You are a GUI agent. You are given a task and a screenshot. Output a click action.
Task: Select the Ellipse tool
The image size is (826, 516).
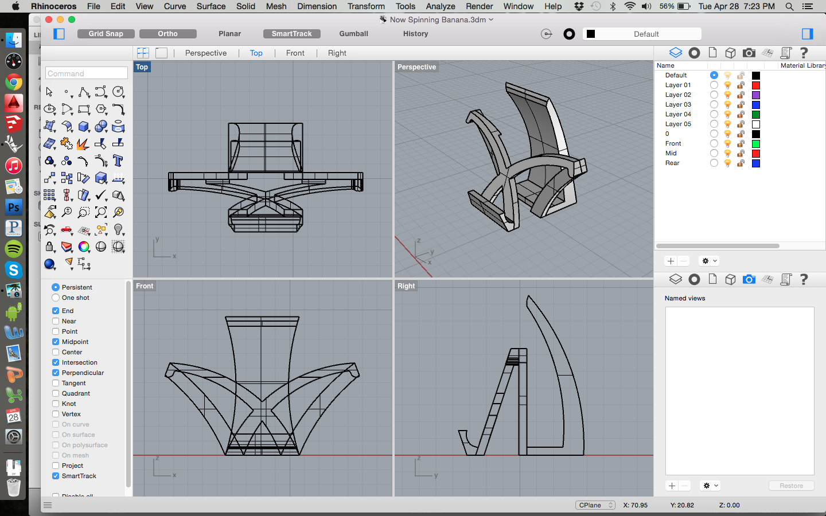(x=49, y=109)
